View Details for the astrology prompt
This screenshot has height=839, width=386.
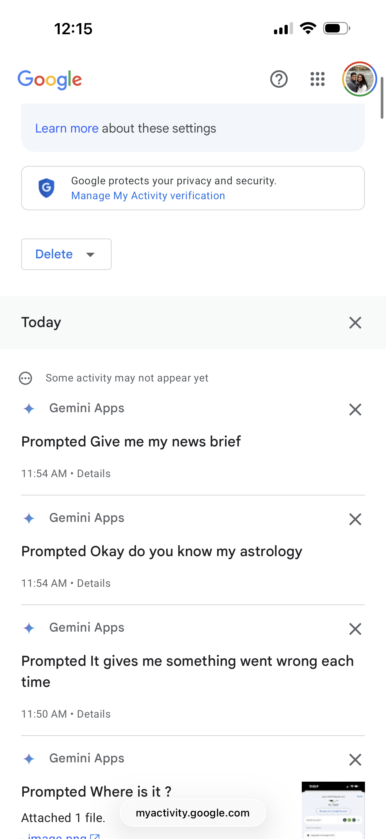(94, 583)
